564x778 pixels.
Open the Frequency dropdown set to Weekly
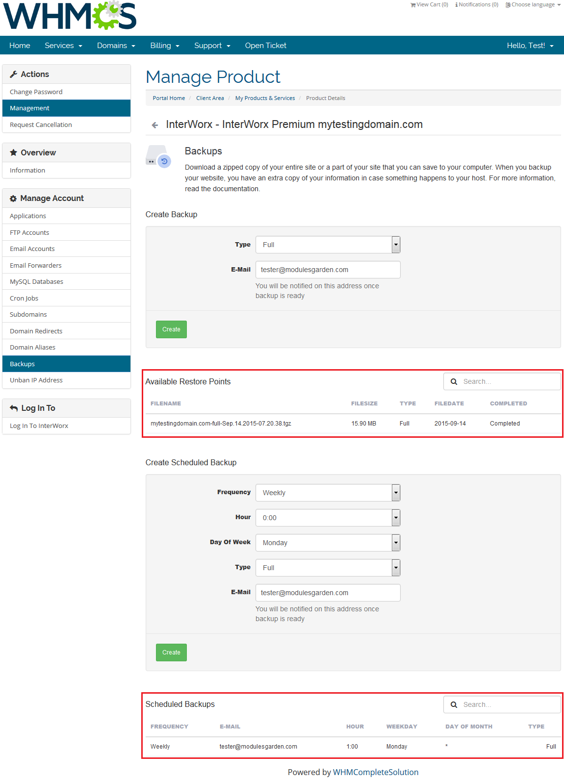[328, 493]
